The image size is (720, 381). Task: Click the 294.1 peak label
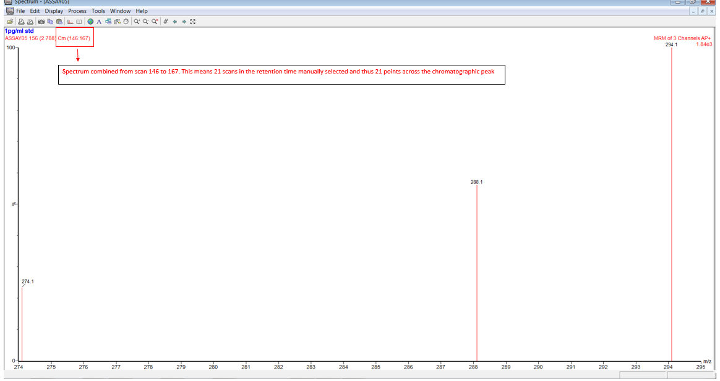point(671,44)
